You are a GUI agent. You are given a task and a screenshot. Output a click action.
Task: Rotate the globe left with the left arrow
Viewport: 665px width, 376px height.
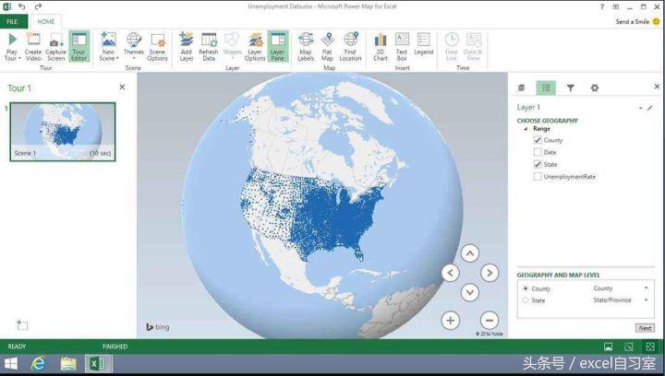pyautogui.click(x=451, y=273)
